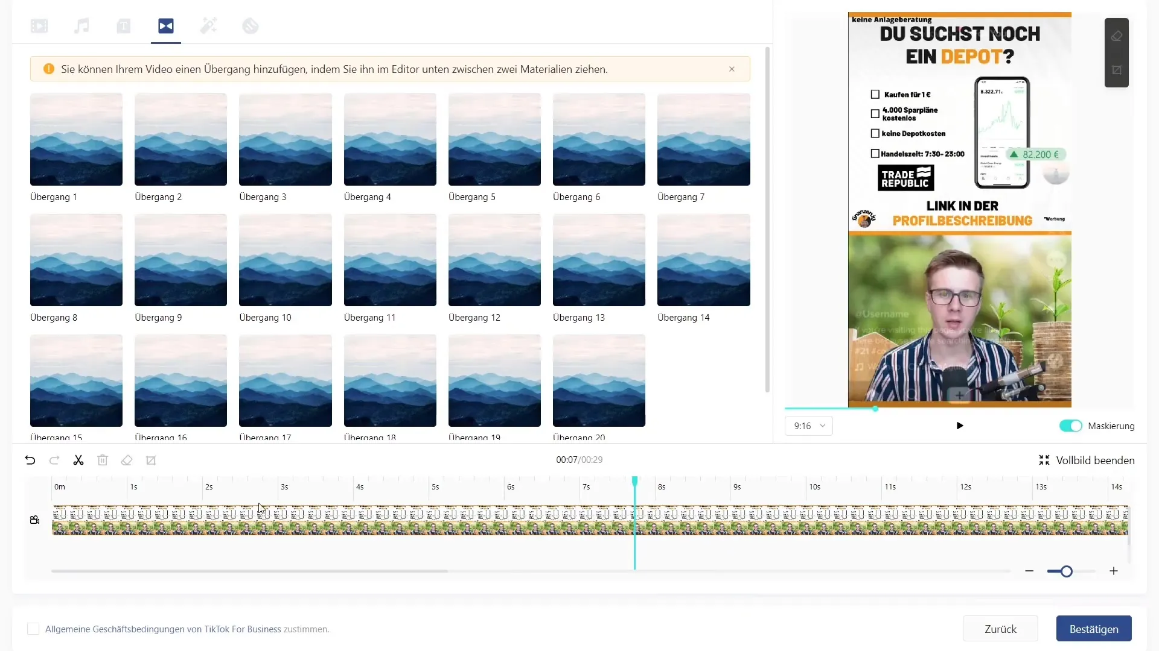Viewport: 1159px width, 651px height.
Task: Select the Übergang 3 thumbnail
Action: (x=286, y=139)
